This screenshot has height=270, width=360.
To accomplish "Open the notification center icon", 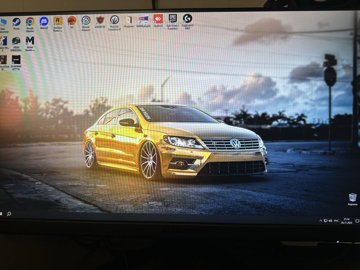I will point(357,221).
